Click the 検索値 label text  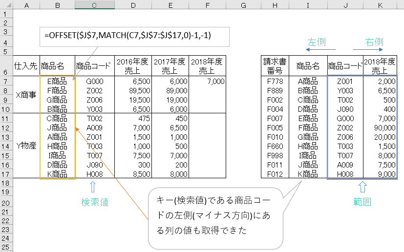click(x=95, y=202)
